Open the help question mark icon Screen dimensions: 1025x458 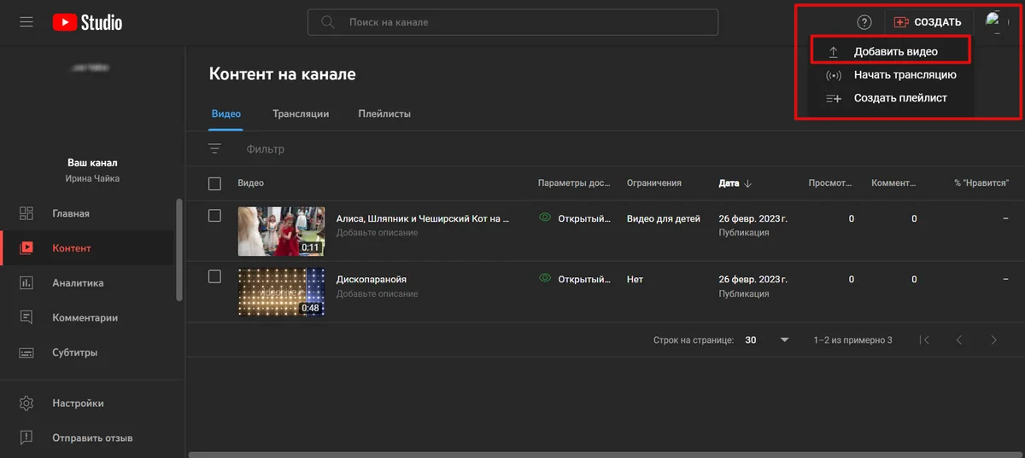(864, 22)
